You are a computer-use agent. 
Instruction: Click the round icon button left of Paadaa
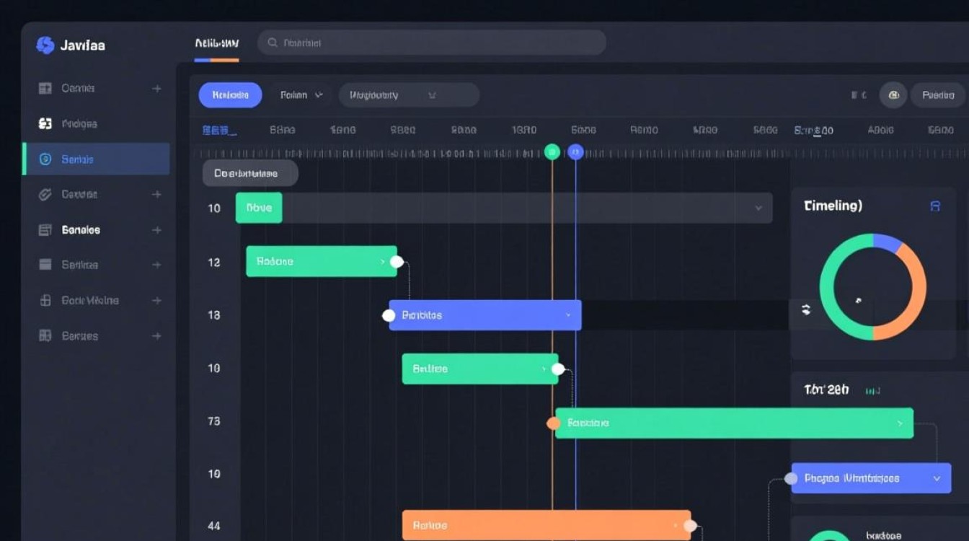(x=893, y=95)
